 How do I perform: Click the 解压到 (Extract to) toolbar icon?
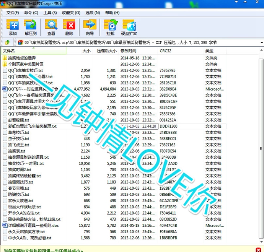click(x=30, y=27)
